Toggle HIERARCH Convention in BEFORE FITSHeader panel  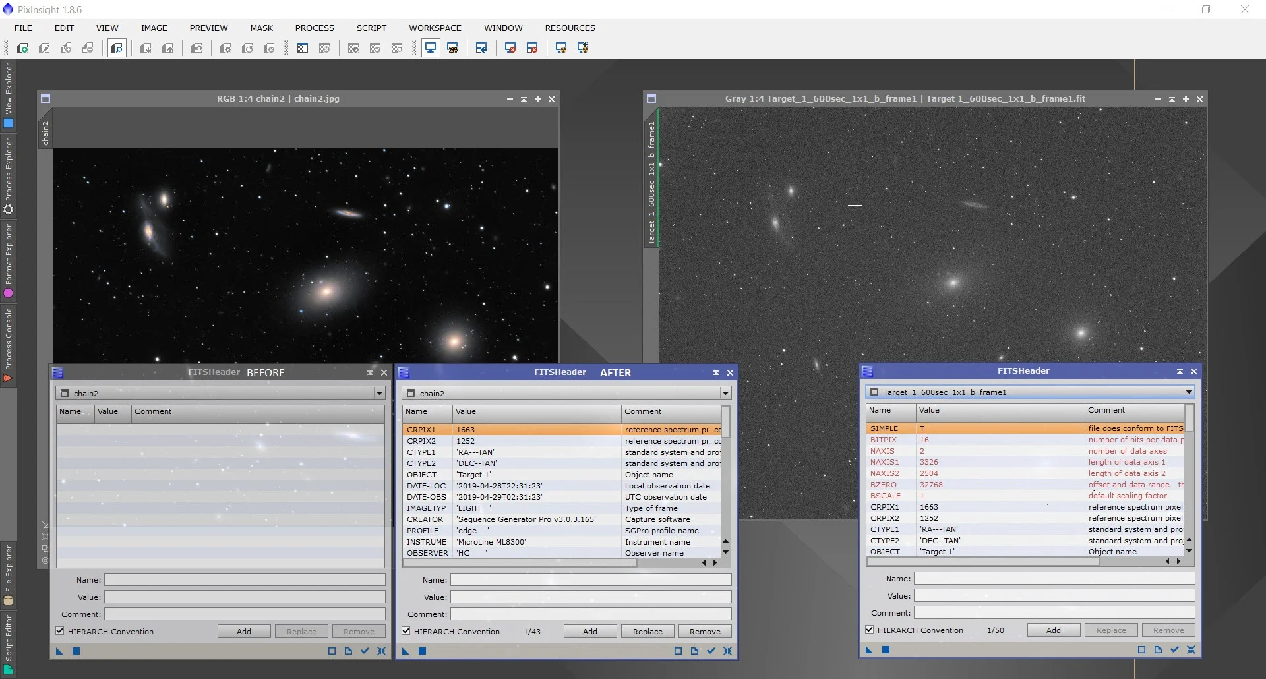click(60, 632)
